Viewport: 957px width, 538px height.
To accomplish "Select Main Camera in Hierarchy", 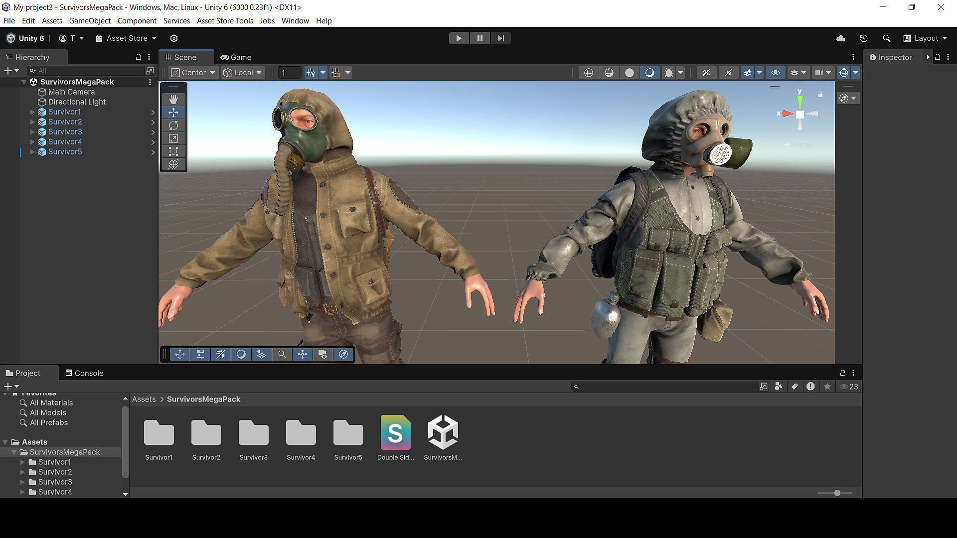I will [x=71, y=92].
